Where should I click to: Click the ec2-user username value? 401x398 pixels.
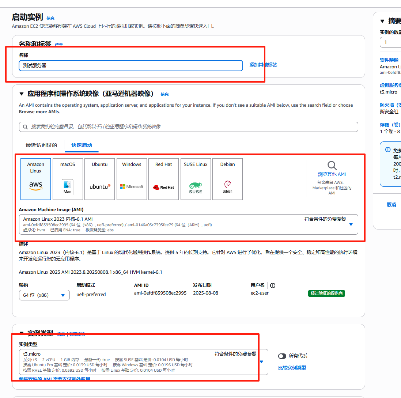click(x=260, y=293)
